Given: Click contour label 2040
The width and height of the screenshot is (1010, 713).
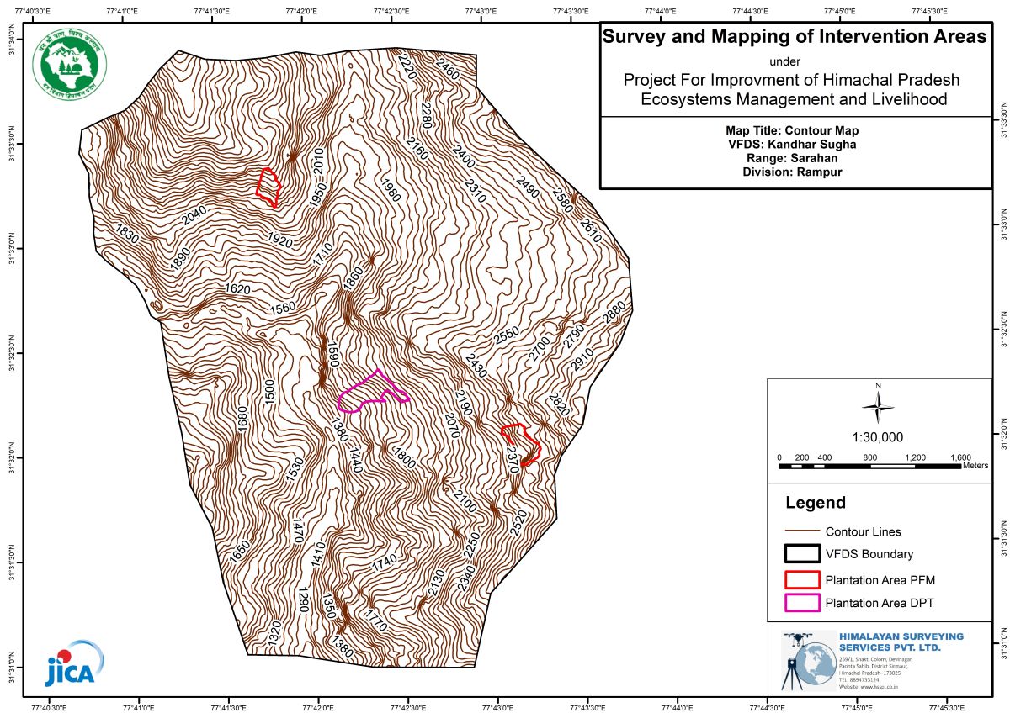Looking at the screenshot, I should [x=194, y=217].
